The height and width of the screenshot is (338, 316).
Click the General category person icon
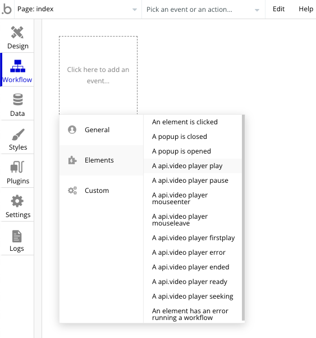point(72,129)
